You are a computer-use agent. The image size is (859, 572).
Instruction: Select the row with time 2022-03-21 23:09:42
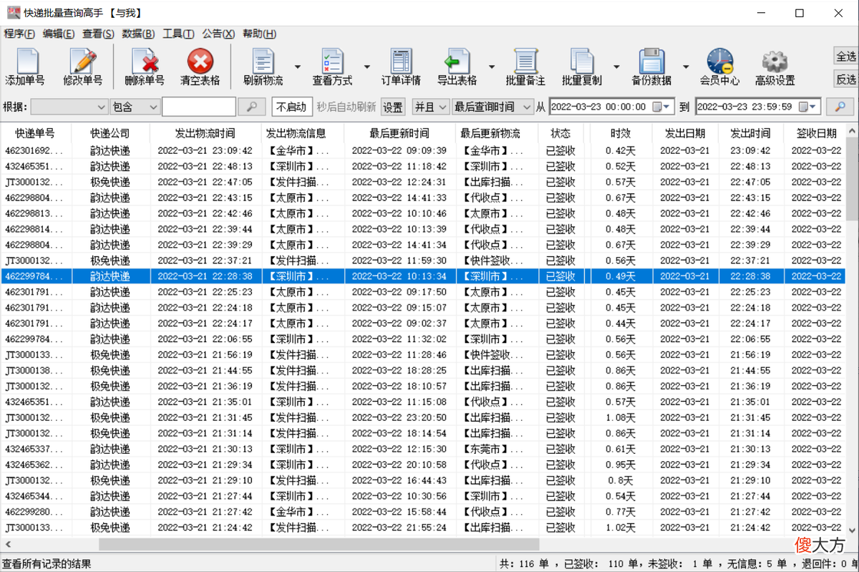(422, 150)
